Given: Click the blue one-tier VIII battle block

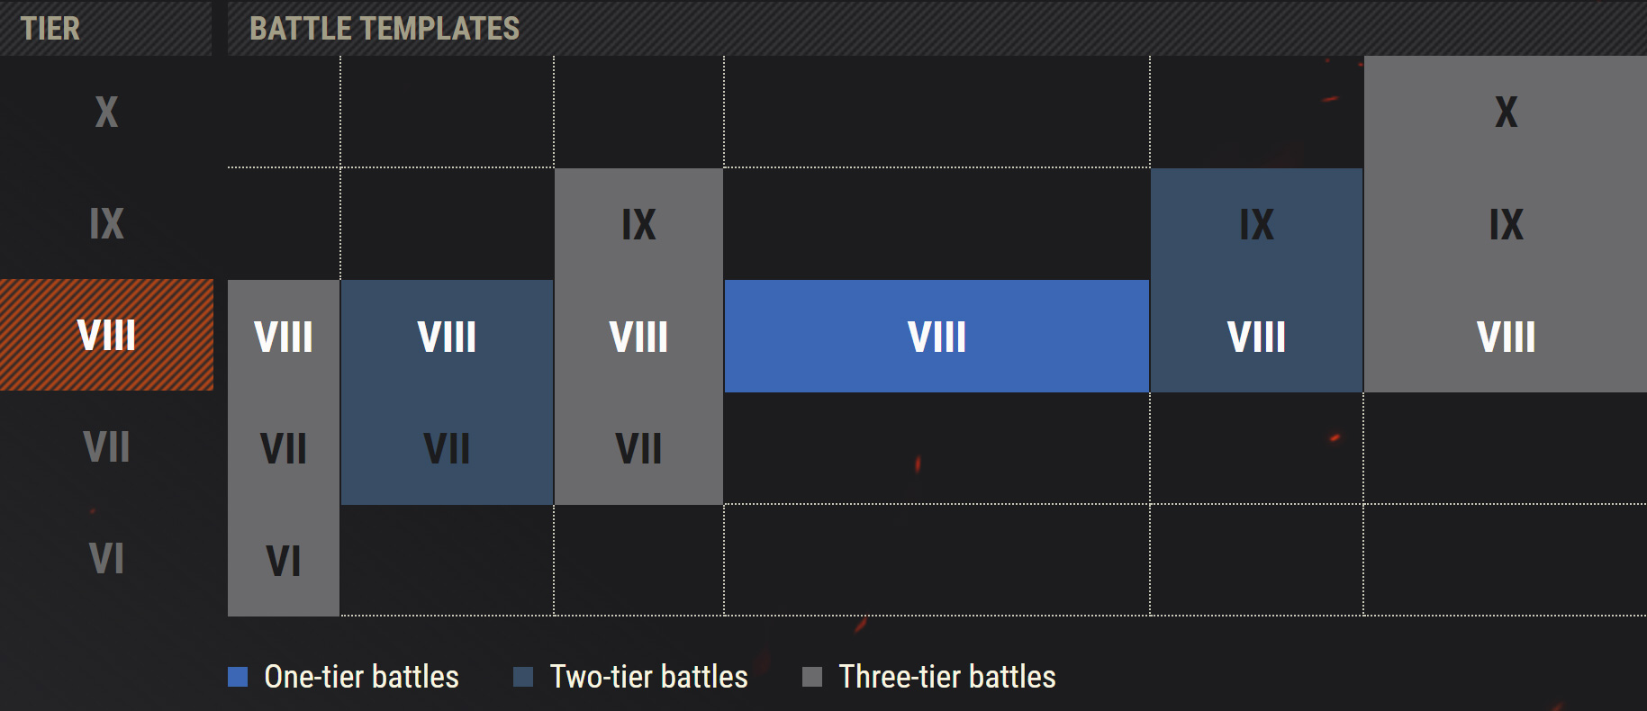Looking at the screenshot, I should click(937, 336).
